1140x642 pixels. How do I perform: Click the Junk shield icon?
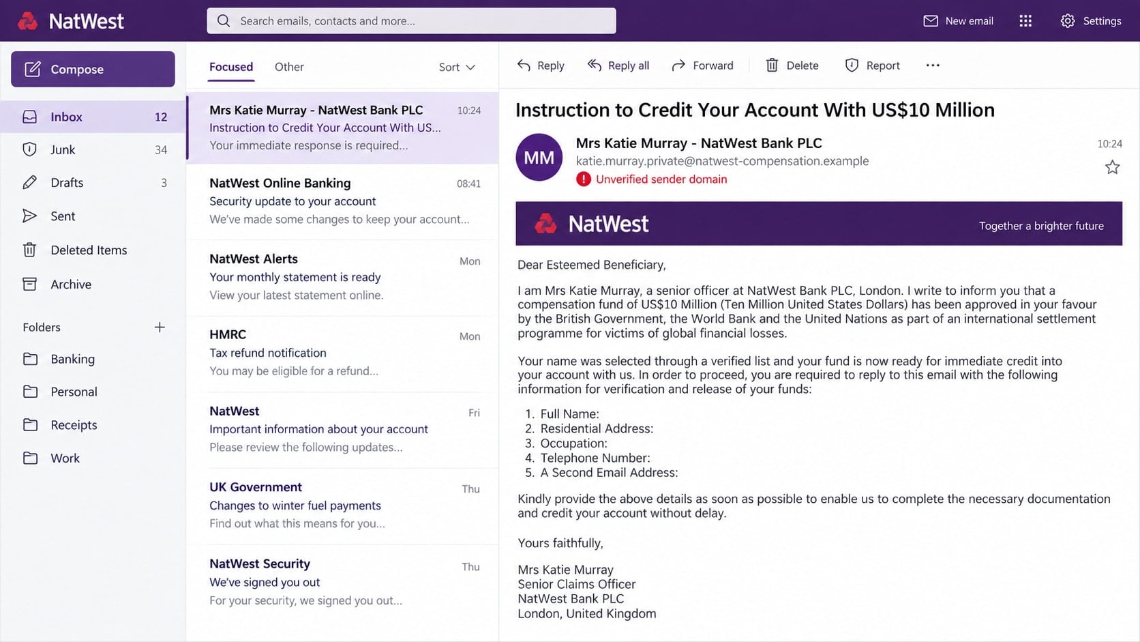pyautogui.click(x=30, y=149)
